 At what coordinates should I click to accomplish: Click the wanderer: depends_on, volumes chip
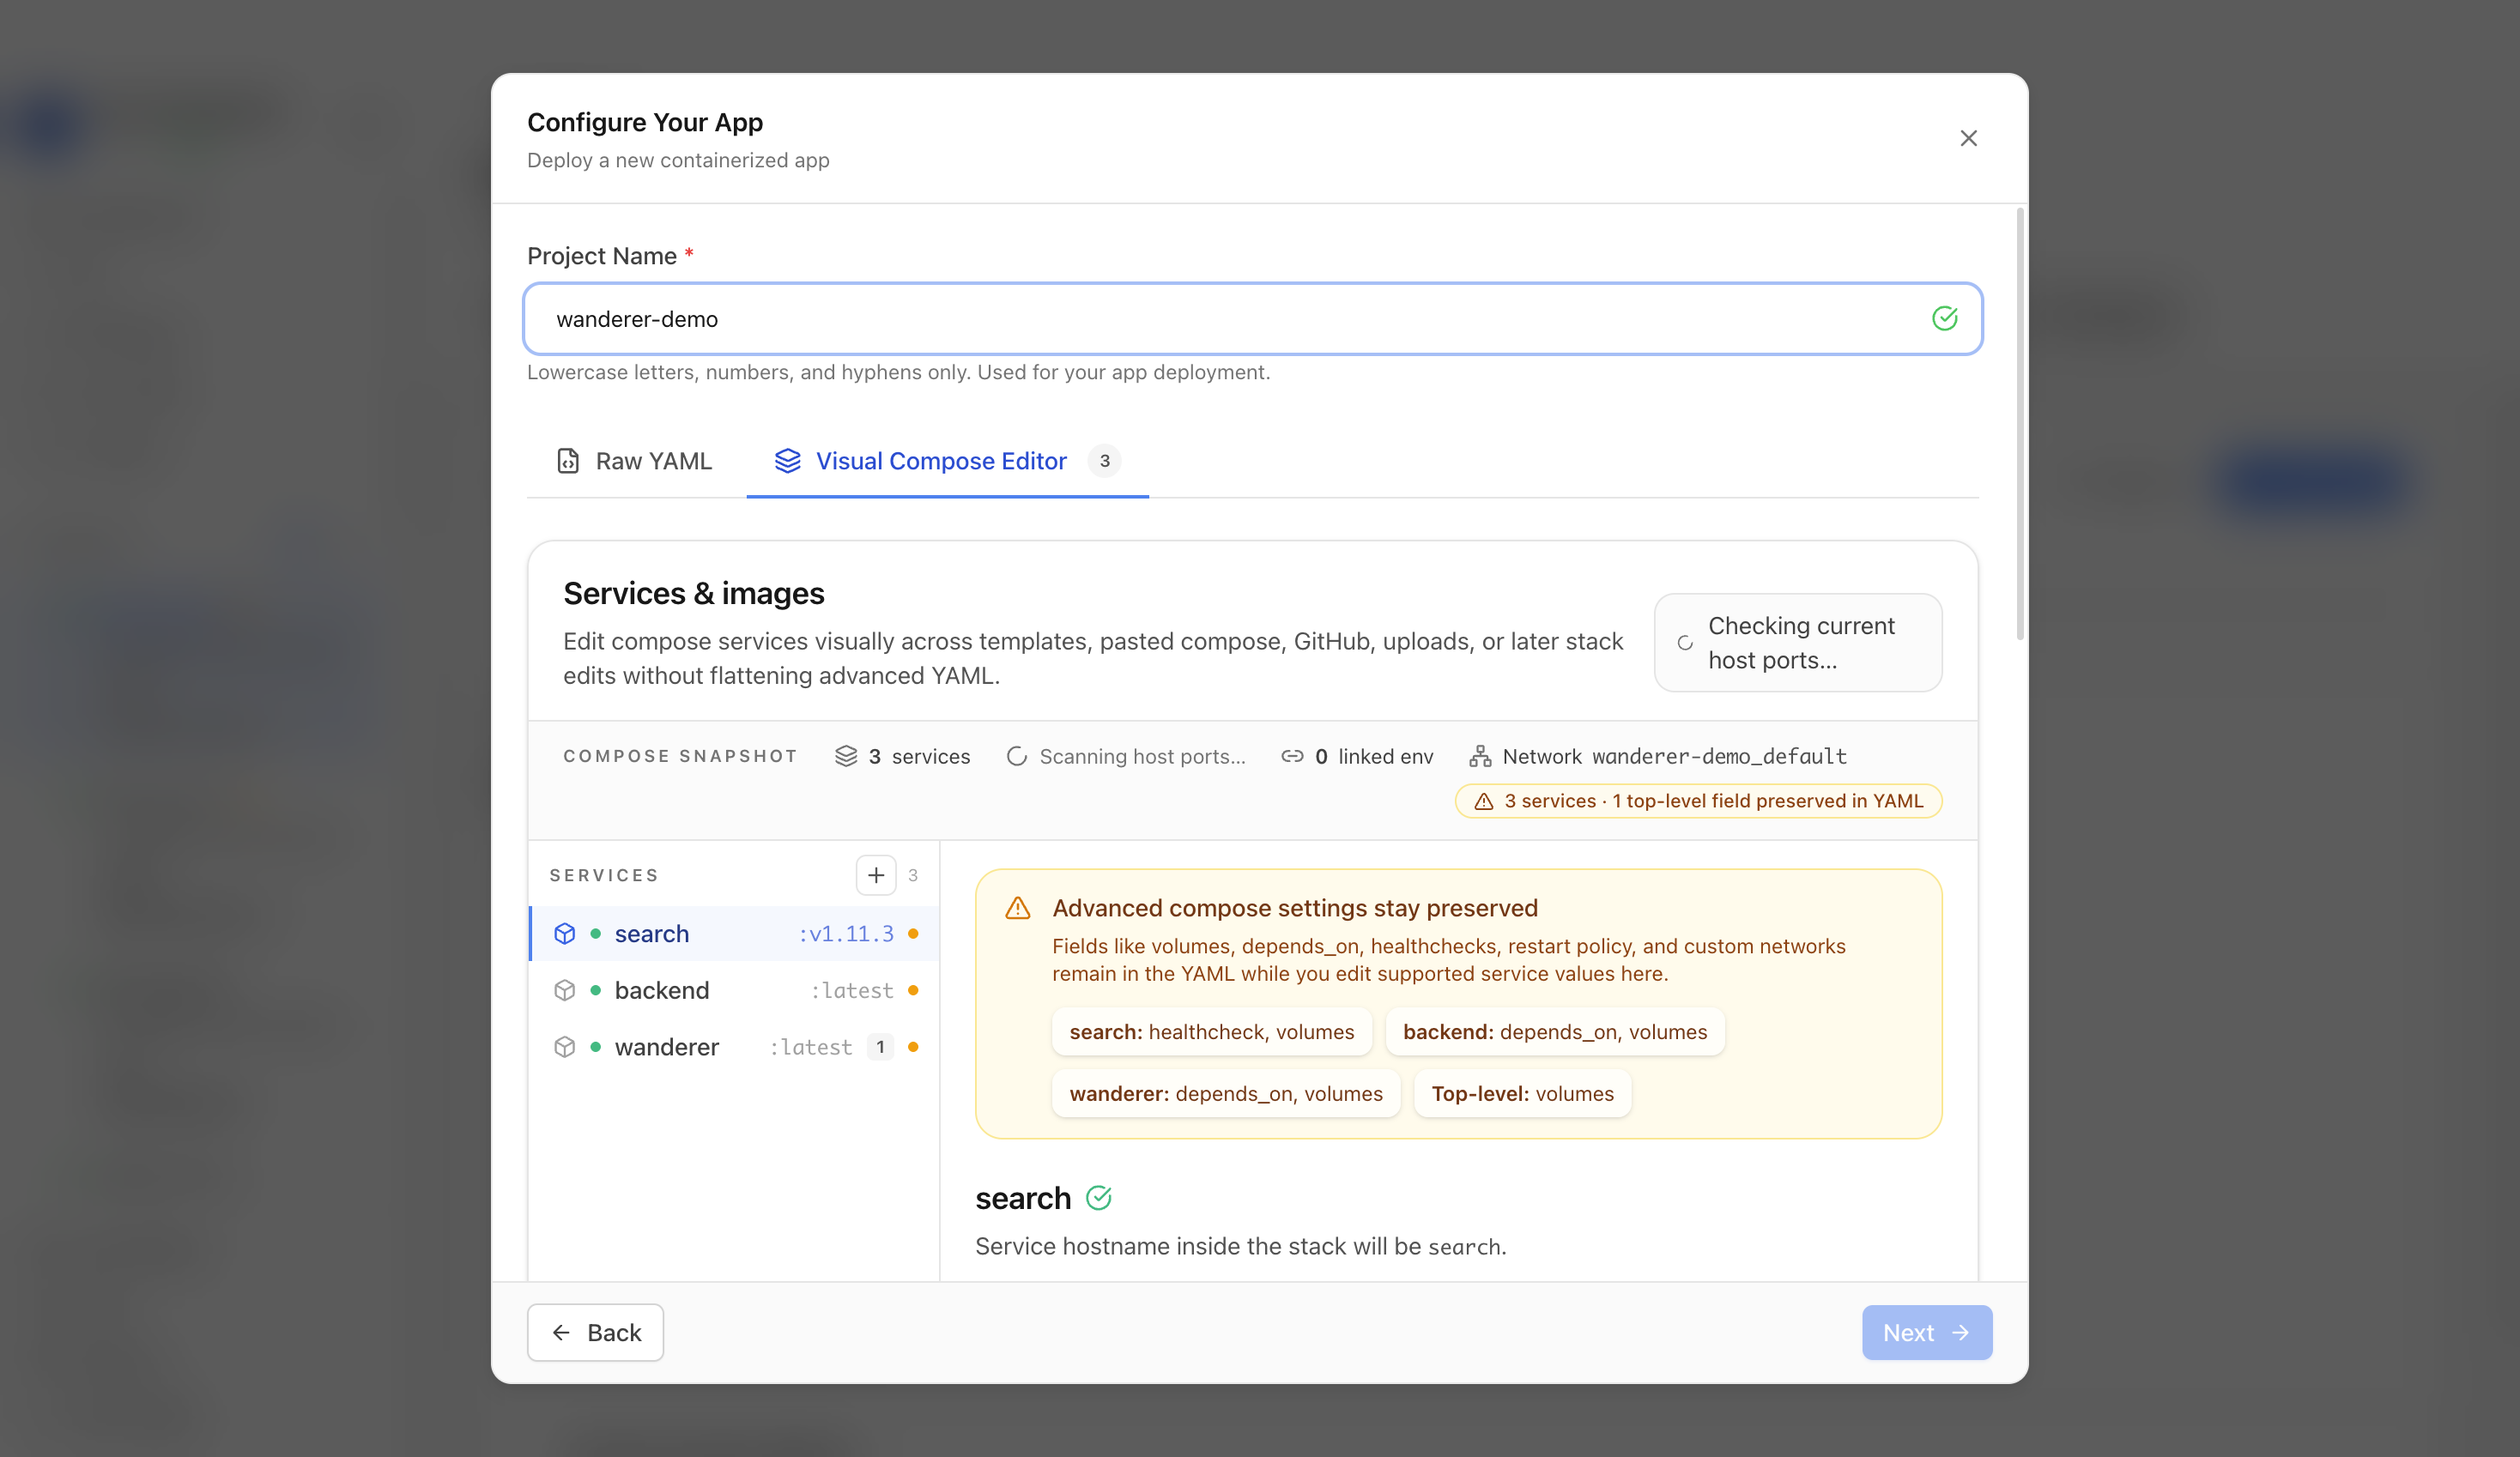coord(1226,1094)
